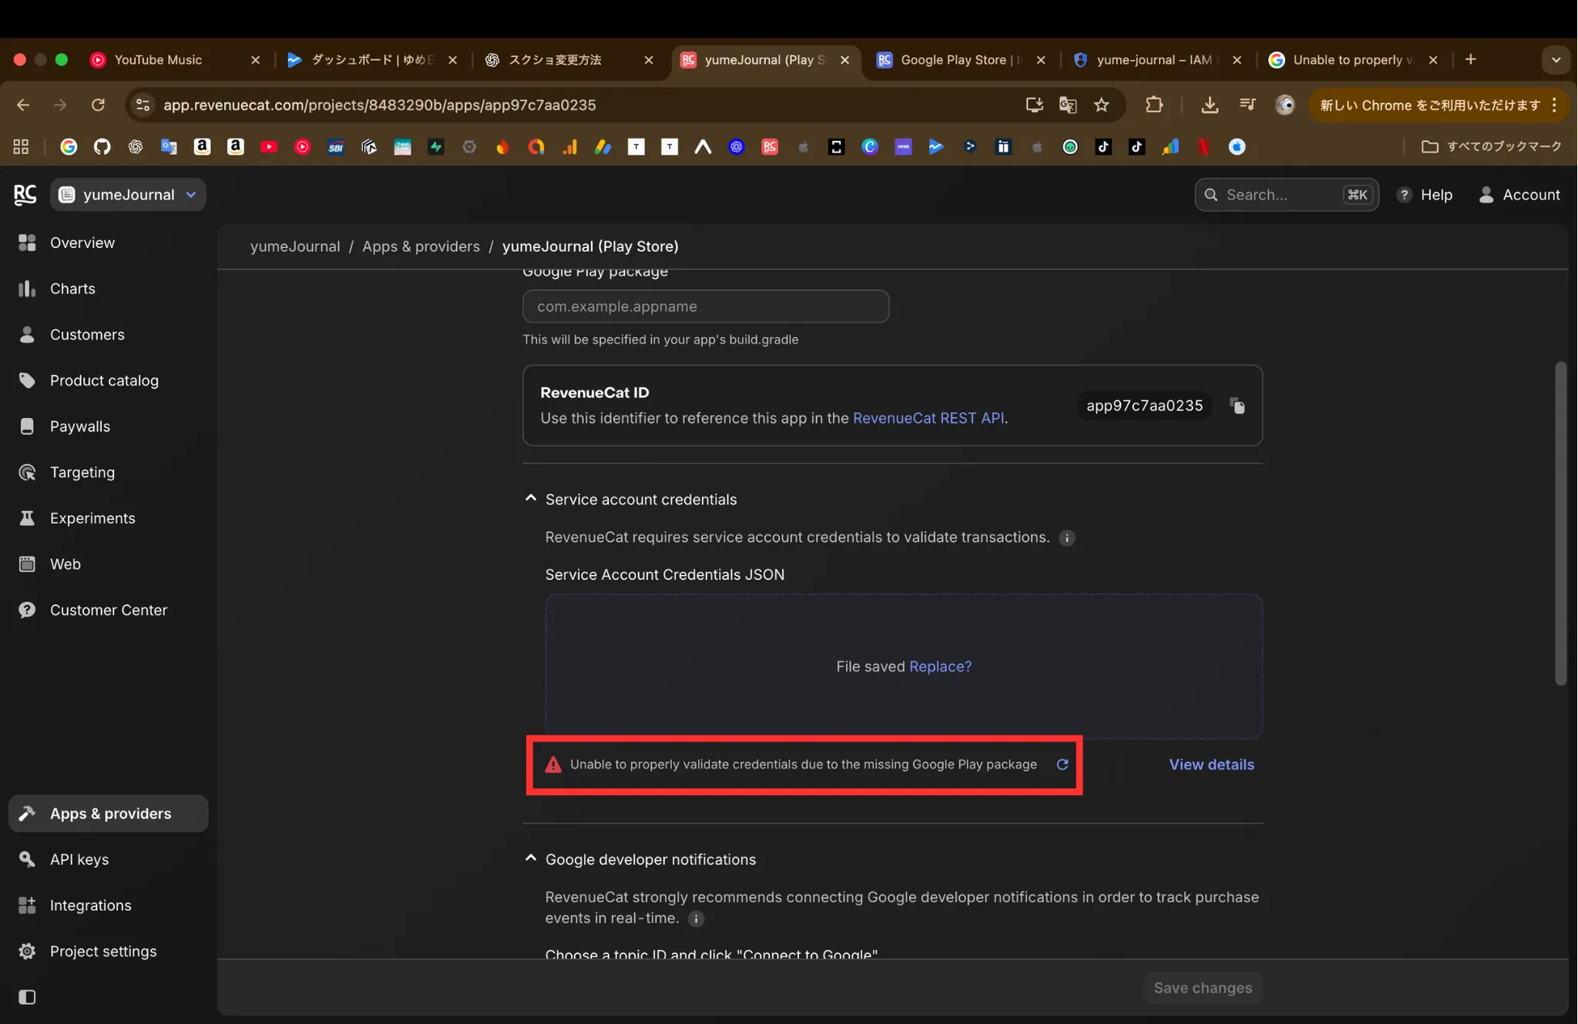Select Customers in the sidebar
This screenshot has height=1024, width=1578.
87,334
